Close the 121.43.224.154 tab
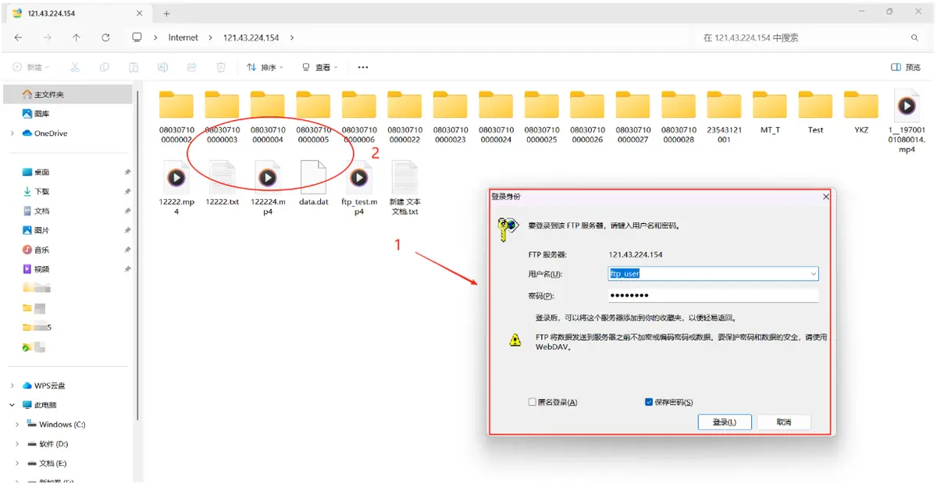 pos(141,13)
